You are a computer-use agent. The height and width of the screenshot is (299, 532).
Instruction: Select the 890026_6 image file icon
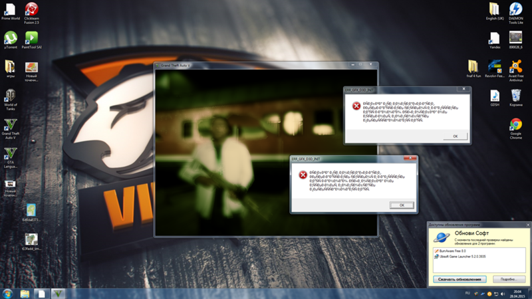tap(516, 40)
